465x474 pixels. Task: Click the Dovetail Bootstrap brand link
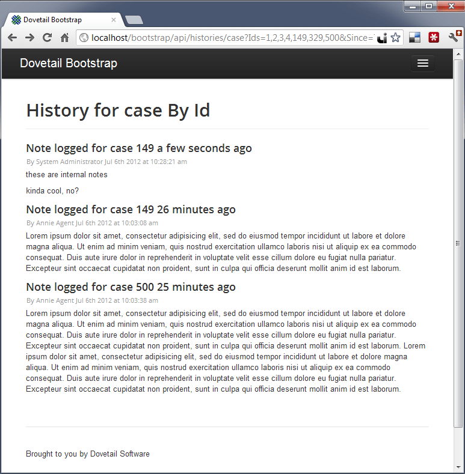[x=69, y=63]
